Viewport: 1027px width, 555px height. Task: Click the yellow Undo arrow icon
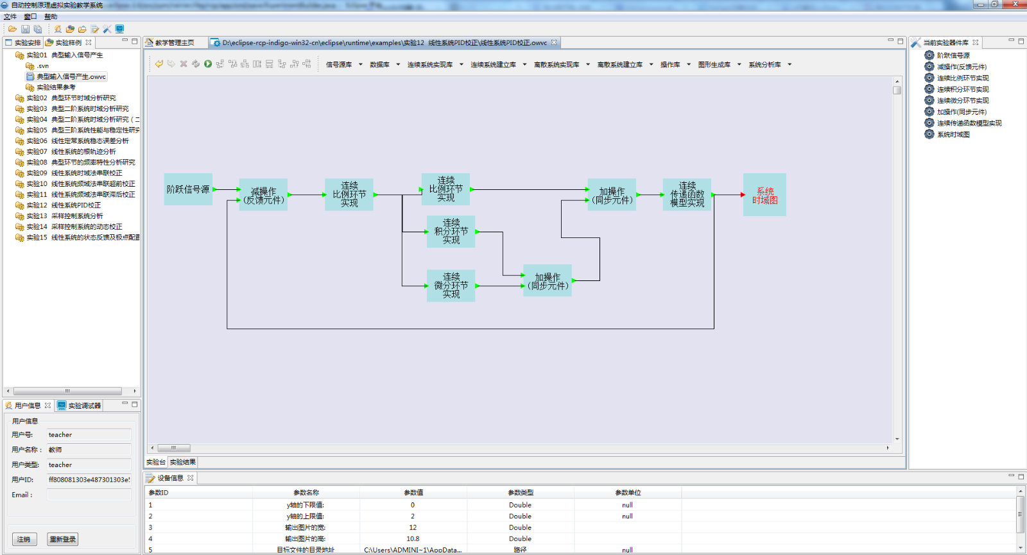point(159,64)
